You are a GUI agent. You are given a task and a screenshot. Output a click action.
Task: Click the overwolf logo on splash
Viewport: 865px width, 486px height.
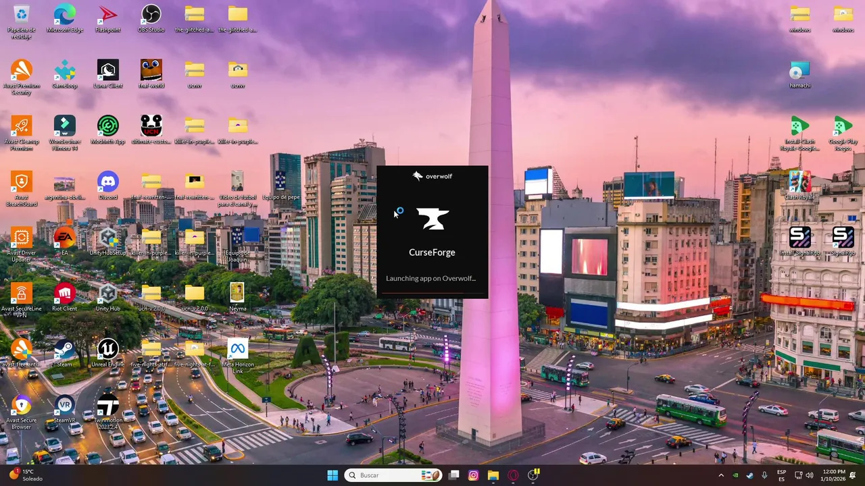coord(432,176)
